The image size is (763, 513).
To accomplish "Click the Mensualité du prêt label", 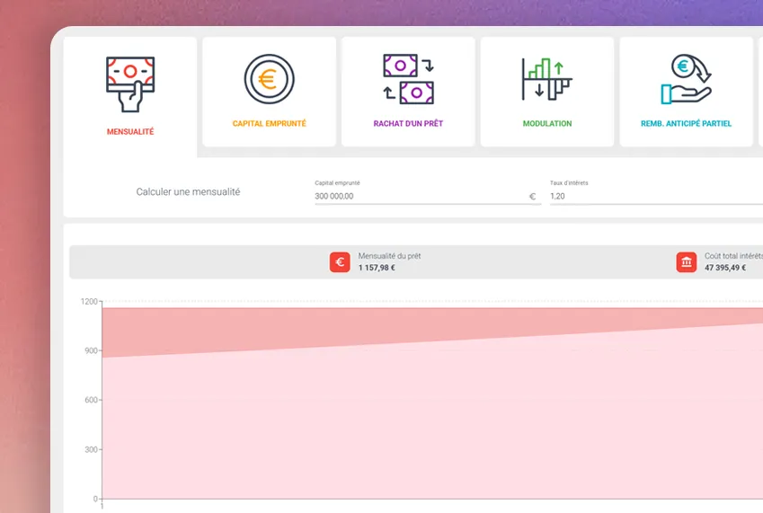I will (389, 256).
